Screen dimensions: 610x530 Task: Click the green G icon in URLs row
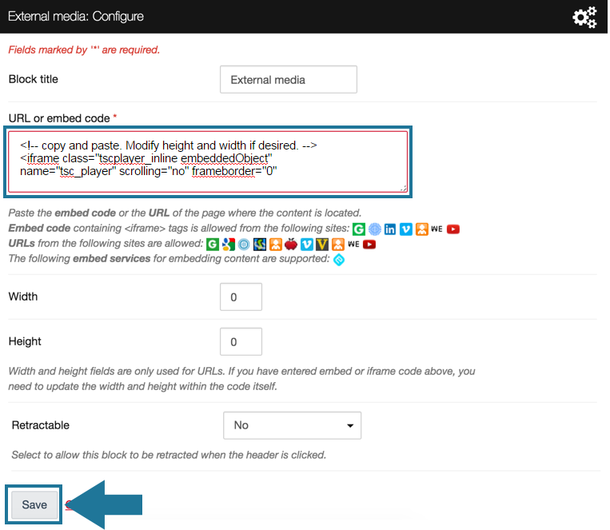pyautogui.click(x=213, y=244)
